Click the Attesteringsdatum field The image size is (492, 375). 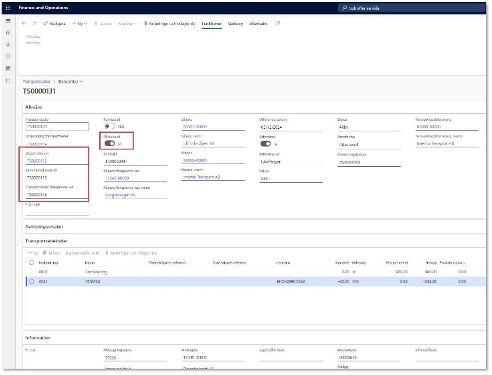pyautogui.click(x=369, y=163)
